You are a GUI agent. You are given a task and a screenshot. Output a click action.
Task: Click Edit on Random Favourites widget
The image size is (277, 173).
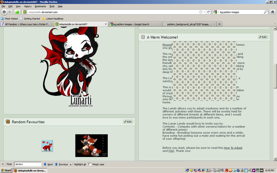[128, 122]
